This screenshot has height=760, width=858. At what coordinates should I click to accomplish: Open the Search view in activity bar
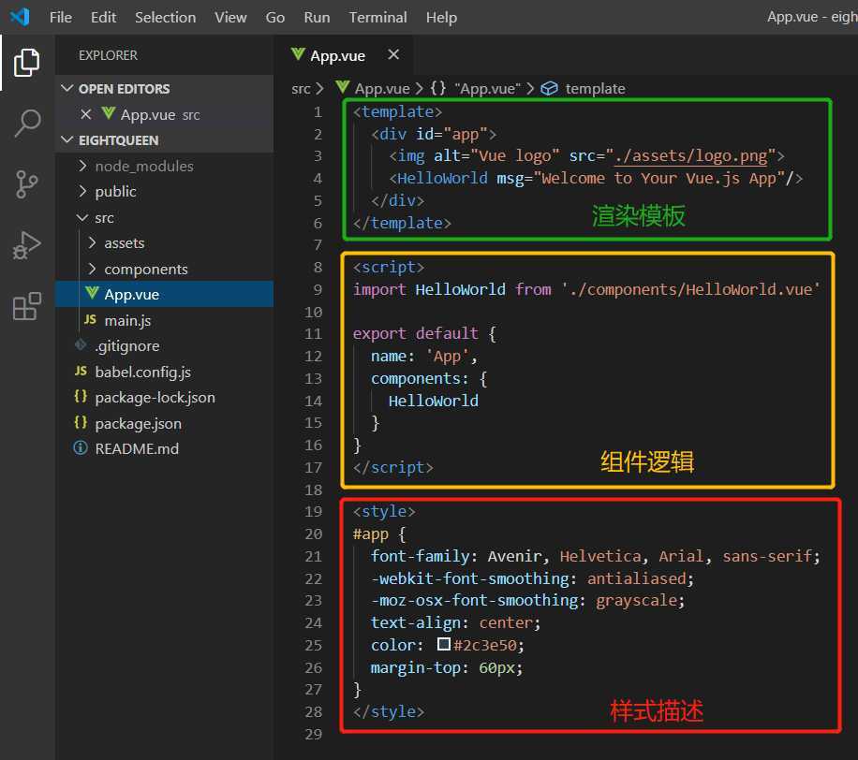click(x=26, y=123)
